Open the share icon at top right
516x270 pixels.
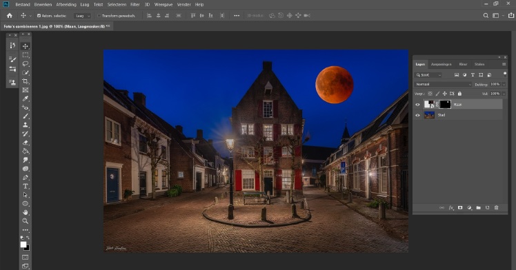[x=511, y=15]
